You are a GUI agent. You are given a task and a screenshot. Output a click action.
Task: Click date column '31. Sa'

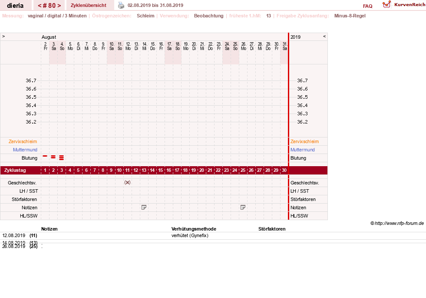285,46
